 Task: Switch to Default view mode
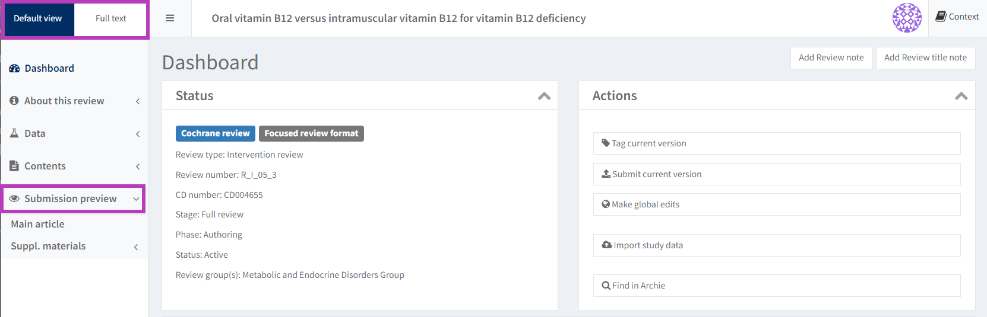pos(38,19)
